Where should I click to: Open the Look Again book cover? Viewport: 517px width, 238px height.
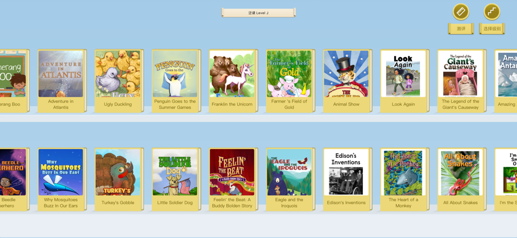pyautogui.click(x=403, y=74)
